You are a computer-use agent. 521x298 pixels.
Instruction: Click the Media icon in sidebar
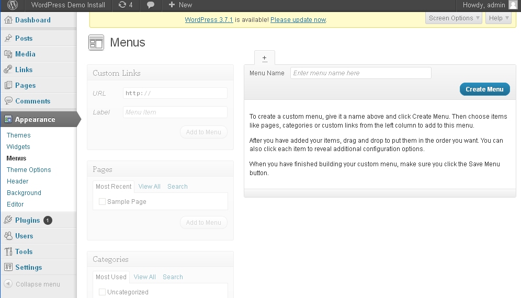tap(8, 54)
